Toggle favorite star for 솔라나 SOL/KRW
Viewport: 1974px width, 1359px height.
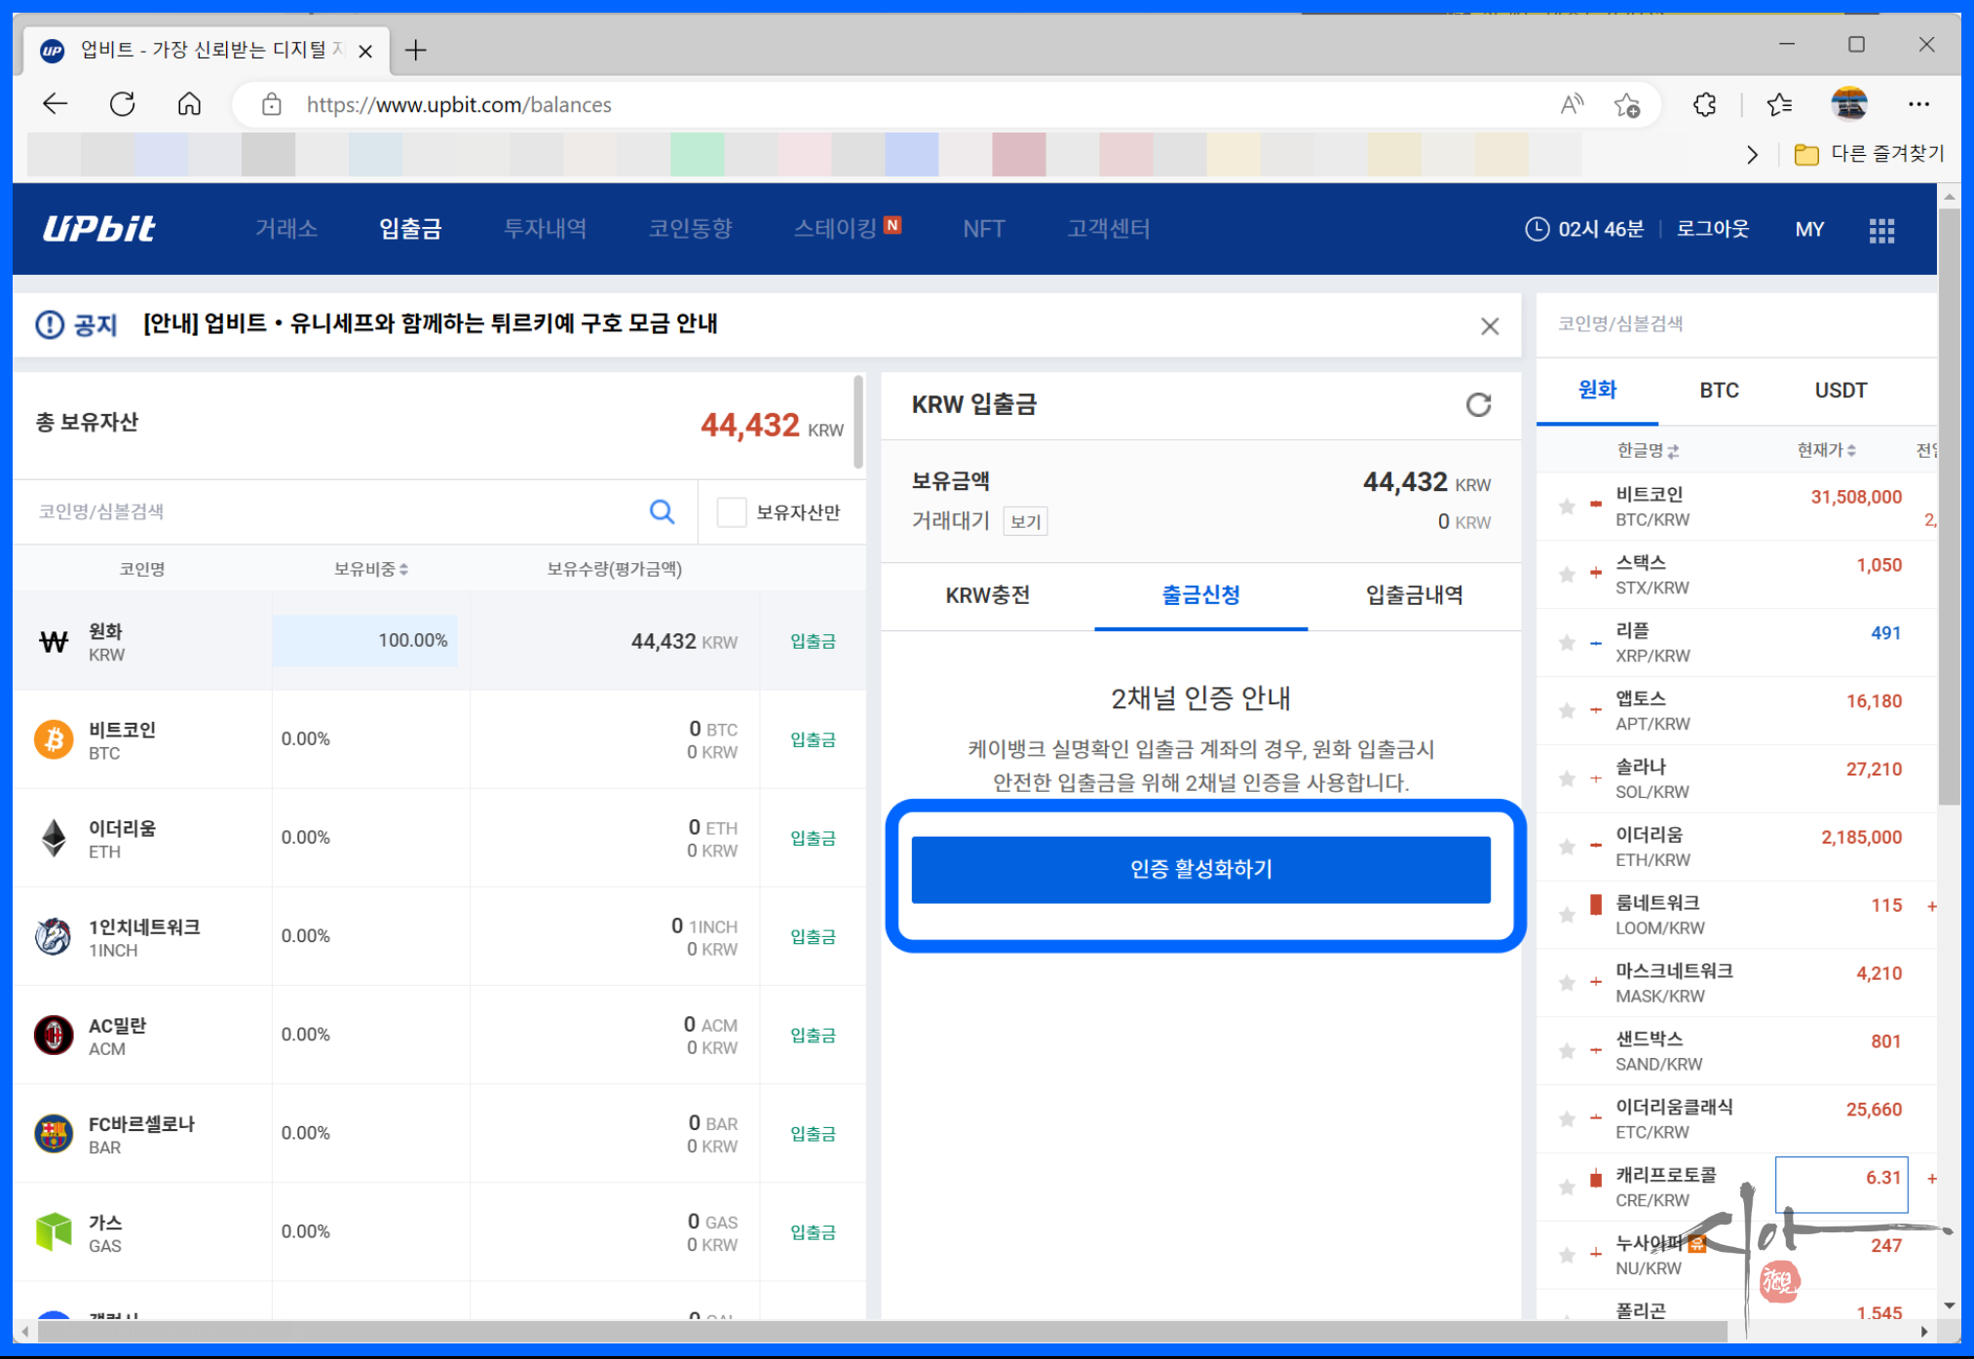point(1566,779)
